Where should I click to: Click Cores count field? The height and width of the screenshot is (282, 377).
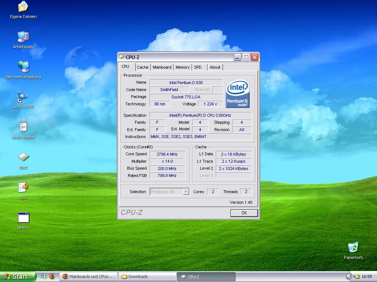pyautogui.click(x=213, y=192)
